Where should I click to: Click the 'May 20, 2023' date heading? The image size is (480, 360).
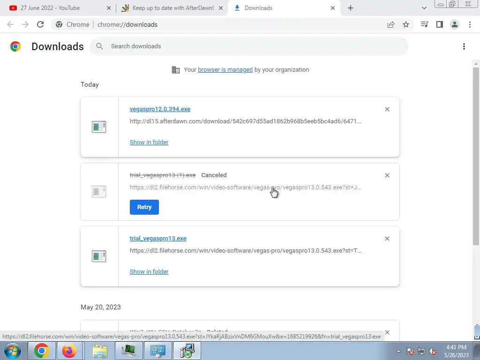pyautogui.click(x=101, y=307)
